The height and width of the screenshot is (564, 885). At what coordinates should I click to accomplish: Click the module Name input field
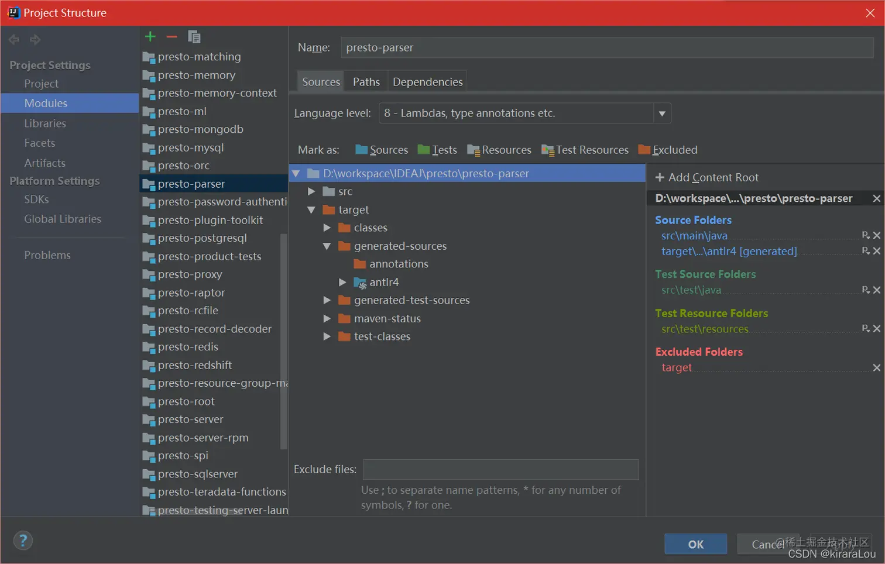point(607,47)
